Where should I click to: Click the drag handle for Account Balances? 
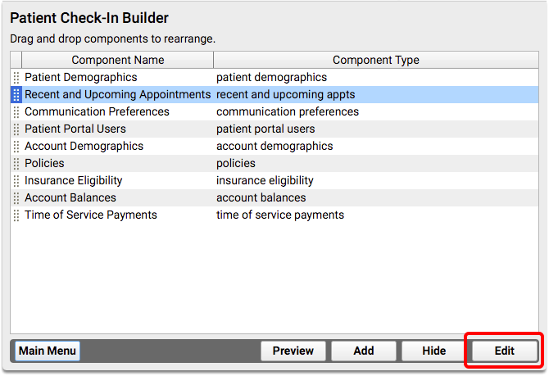(x=16, y=197)
